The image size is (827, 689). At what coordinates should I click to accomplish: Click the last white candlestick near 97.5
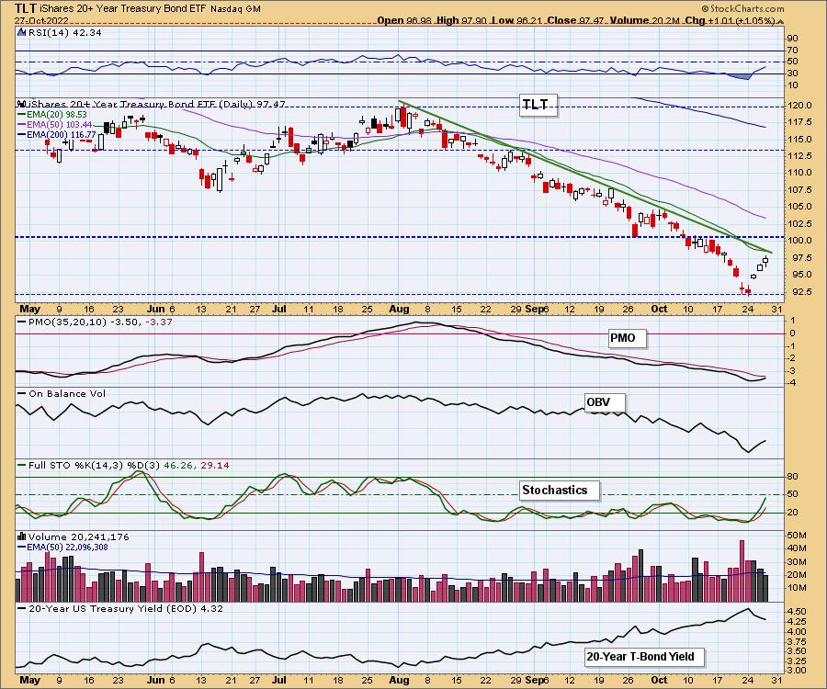(x=765, y=260)
